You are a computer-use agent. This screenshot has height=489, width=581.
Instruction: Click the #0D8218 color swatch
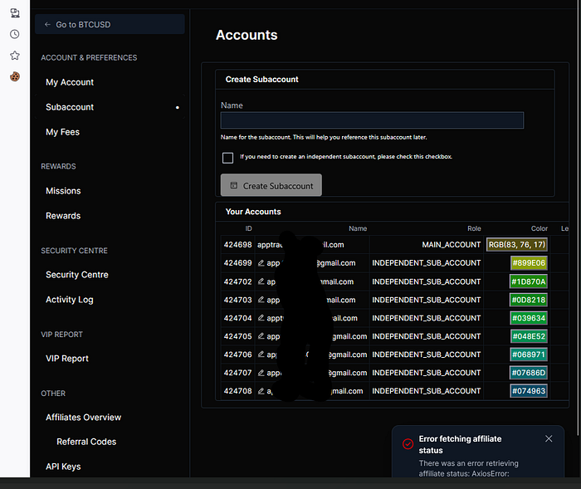(x=529, y=300)
